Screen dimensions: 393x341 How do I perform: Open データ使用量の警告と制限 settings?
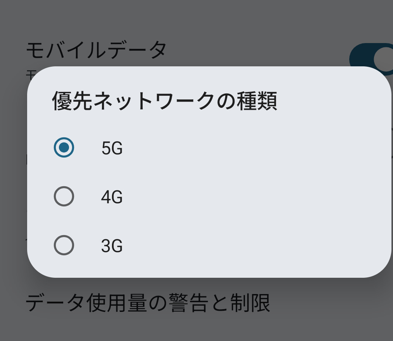(x=148, y=303)
